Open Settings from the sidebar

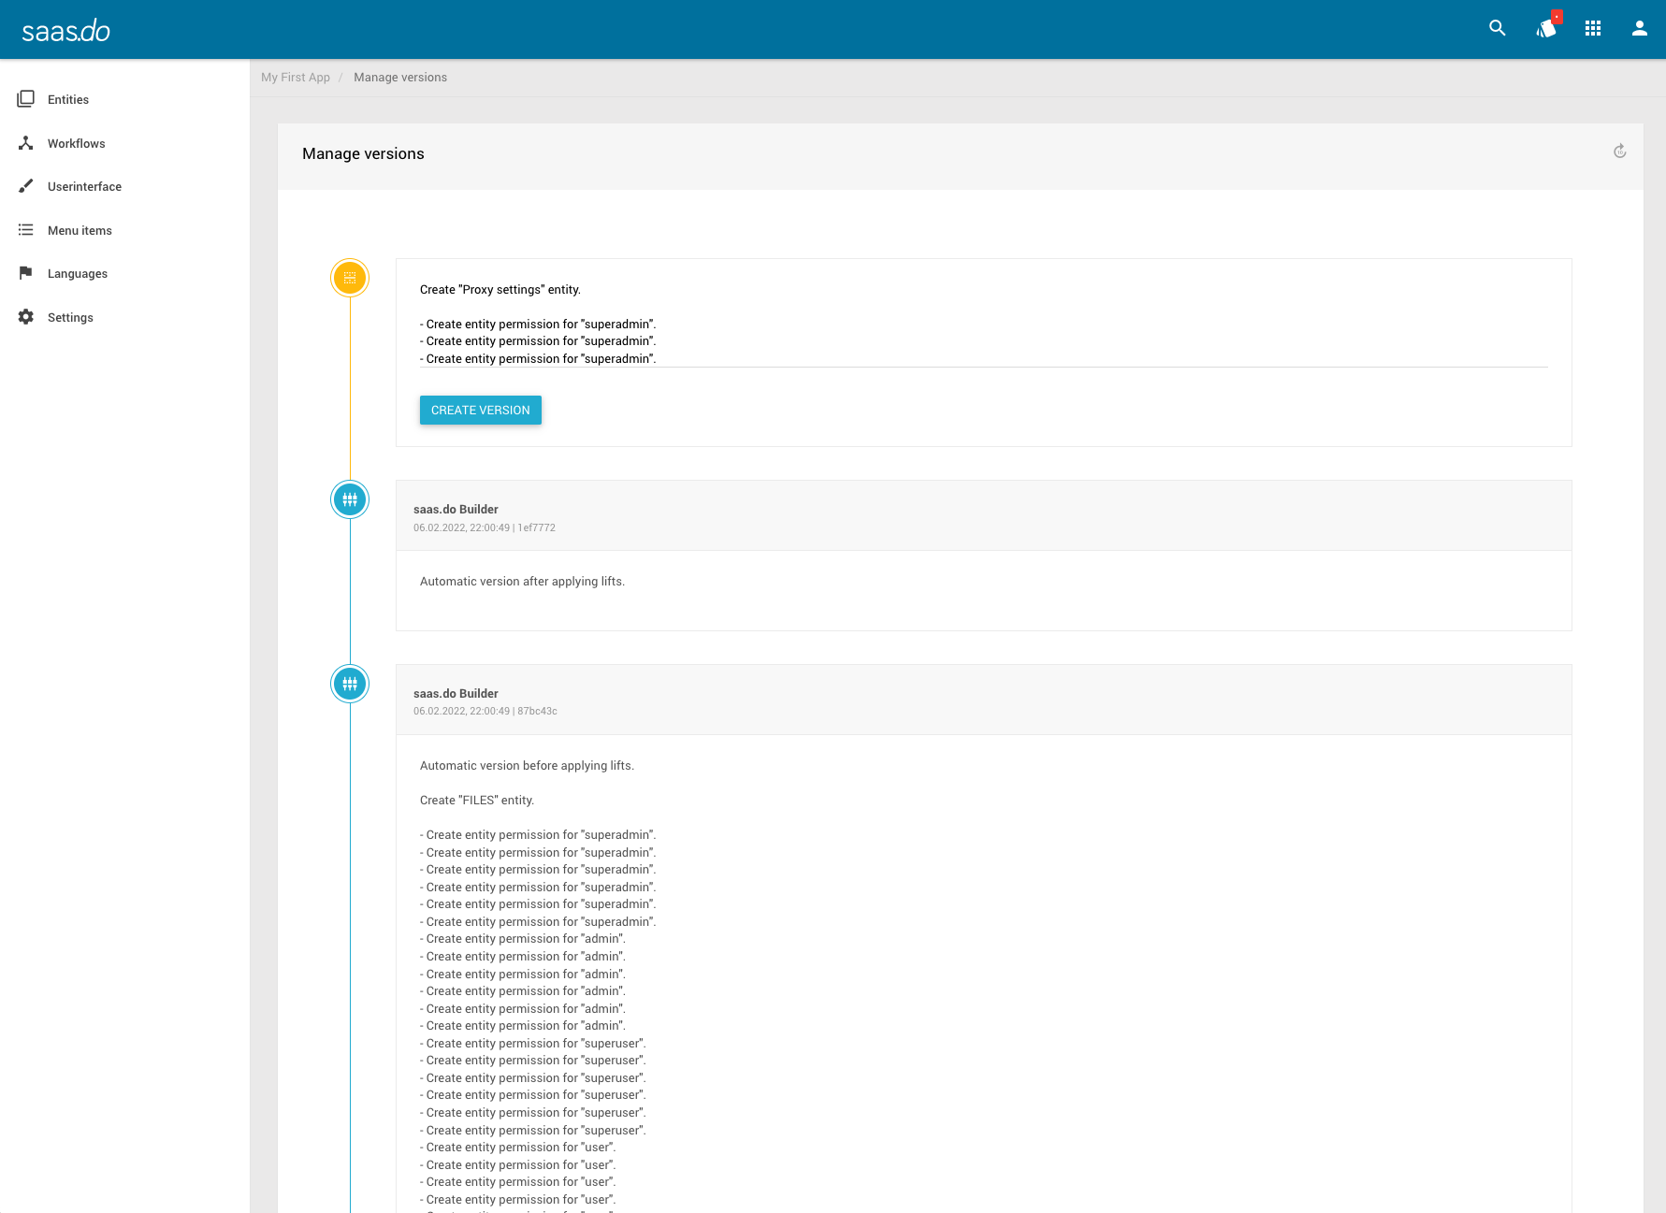[25, 316]
